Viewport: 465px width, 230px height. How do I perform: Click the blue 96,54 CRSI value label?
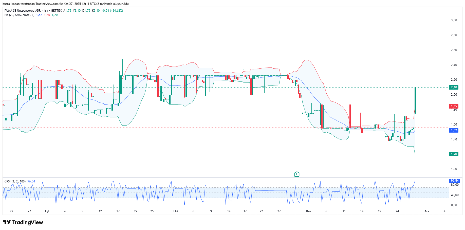(455, 181)
